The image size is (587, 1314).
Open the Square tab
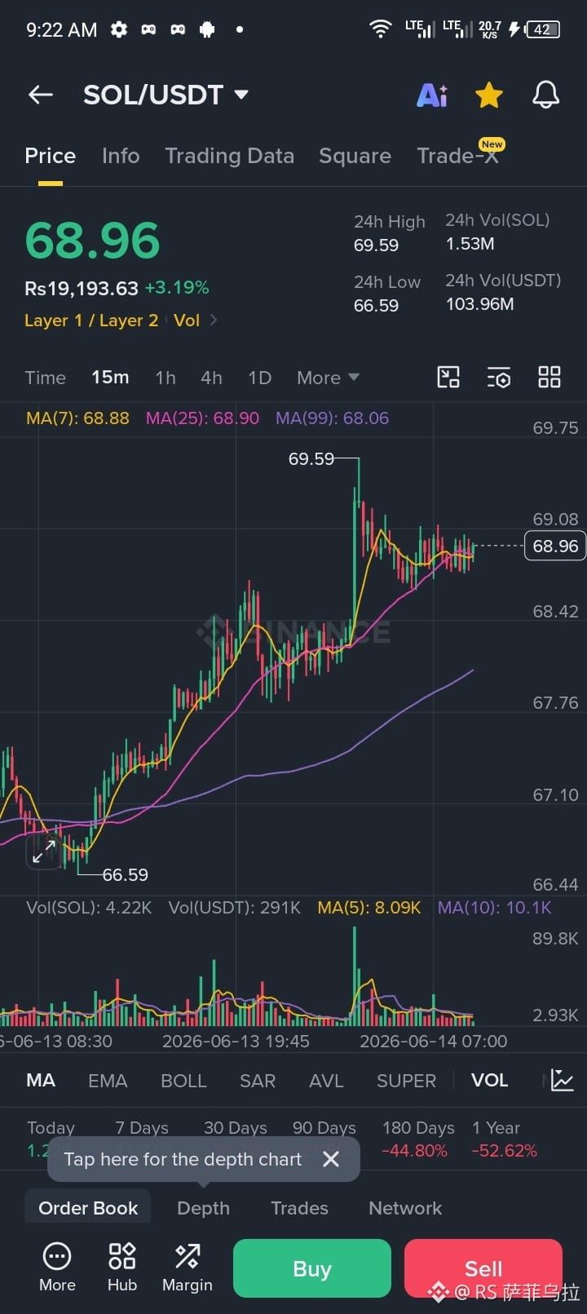pyautogui.click(x=355, y=156)
